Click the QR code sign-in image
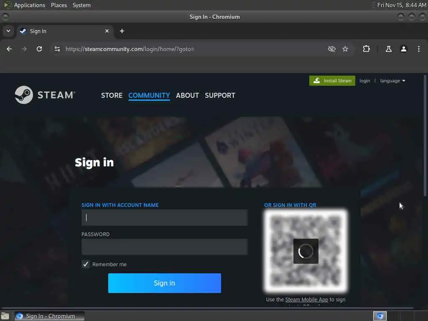Viewport: 428px width, 321px height. (306, 251)
